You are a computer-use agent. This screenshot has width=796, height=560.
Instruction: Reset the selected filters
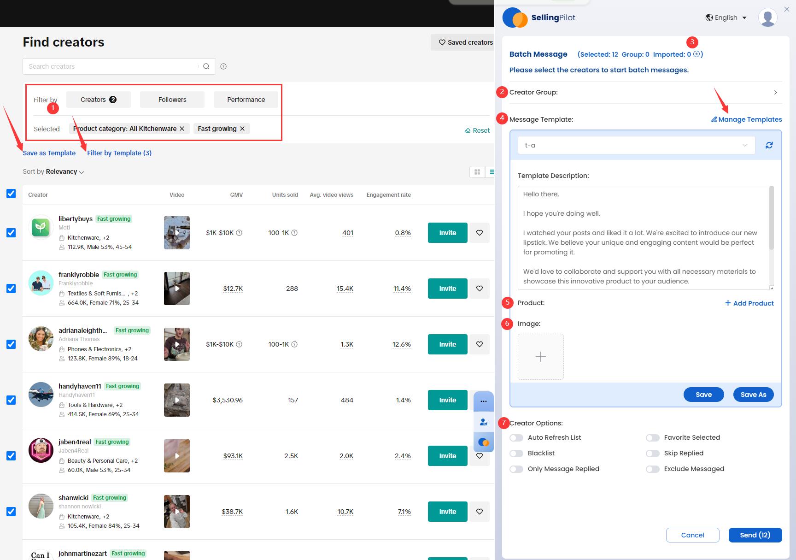coord(477,130)
